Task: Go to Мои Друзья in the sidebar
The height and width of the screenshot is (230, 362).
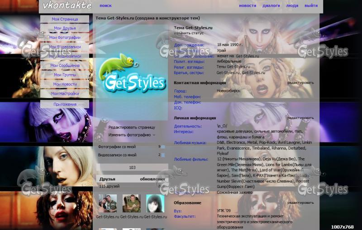Action: point(65,28)
